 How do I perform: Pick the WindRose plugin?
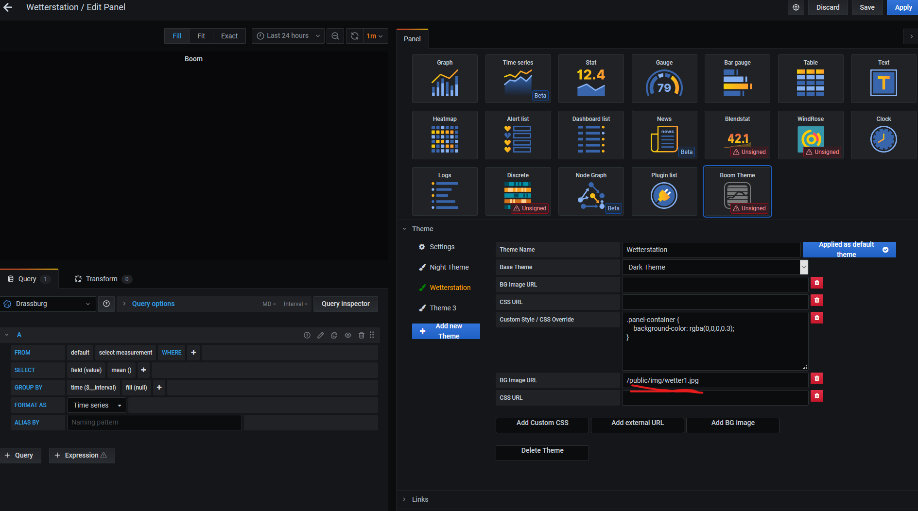811,135
